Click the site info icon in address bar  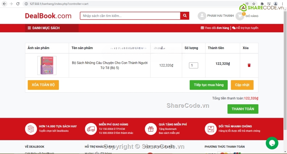[26, 4]
